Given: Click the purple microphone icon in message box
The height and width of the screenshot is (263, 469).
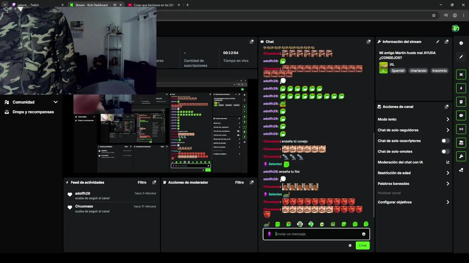Looking at the screenshot, I should pos(269,234).
